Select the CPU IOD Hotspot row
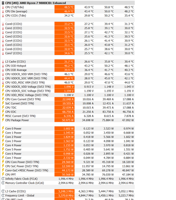Image resolution: width=176 pixels, height=200 pixels. (68, 66)
